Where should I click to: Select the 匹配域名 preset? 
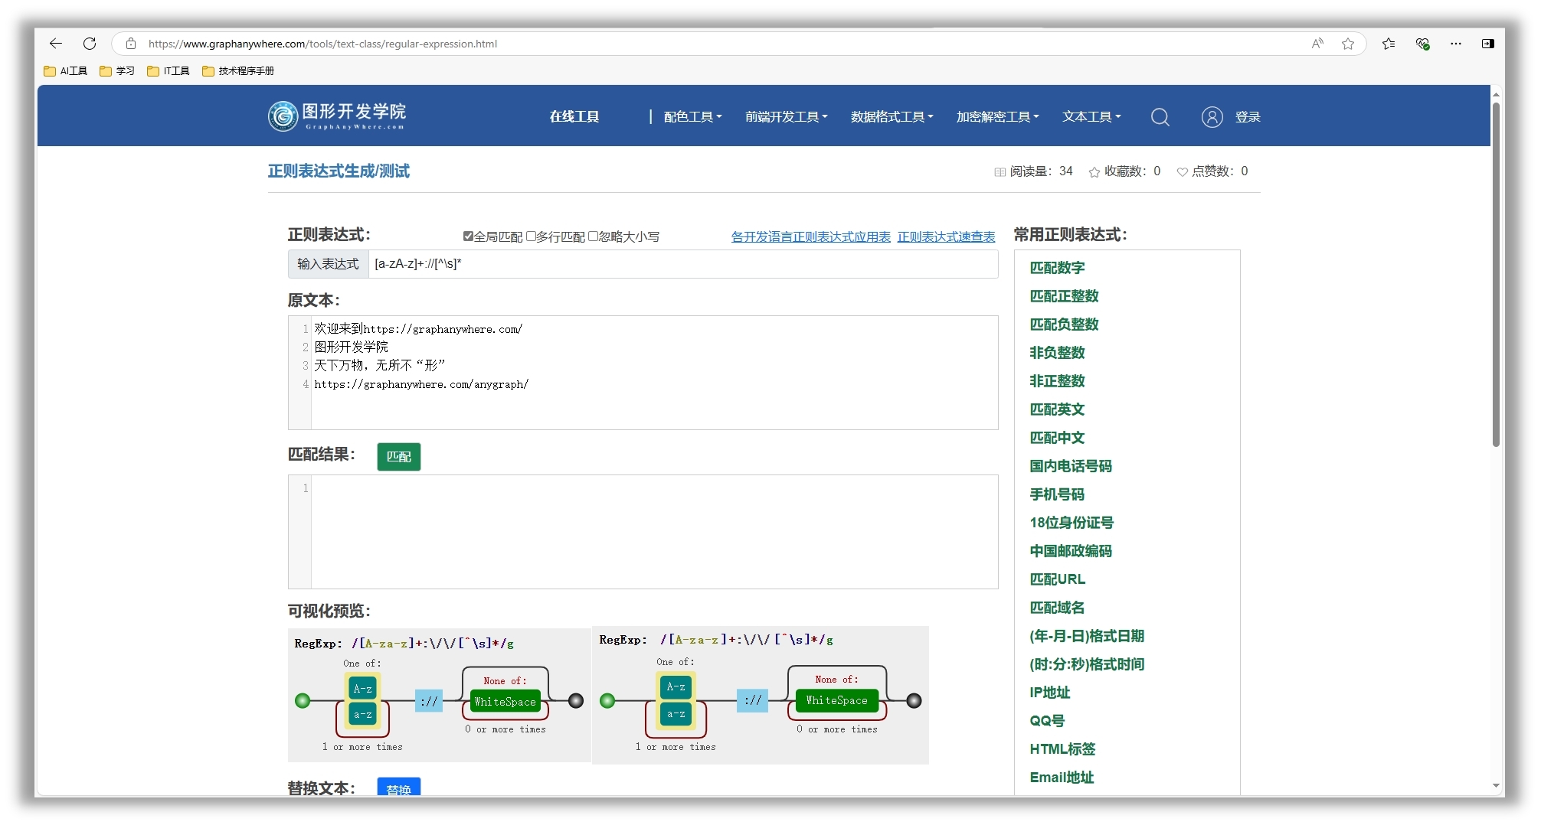[1057, 608]
